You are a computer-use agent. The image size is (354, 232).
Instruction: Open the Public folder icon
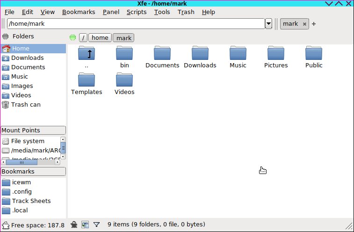pos(314,53)
